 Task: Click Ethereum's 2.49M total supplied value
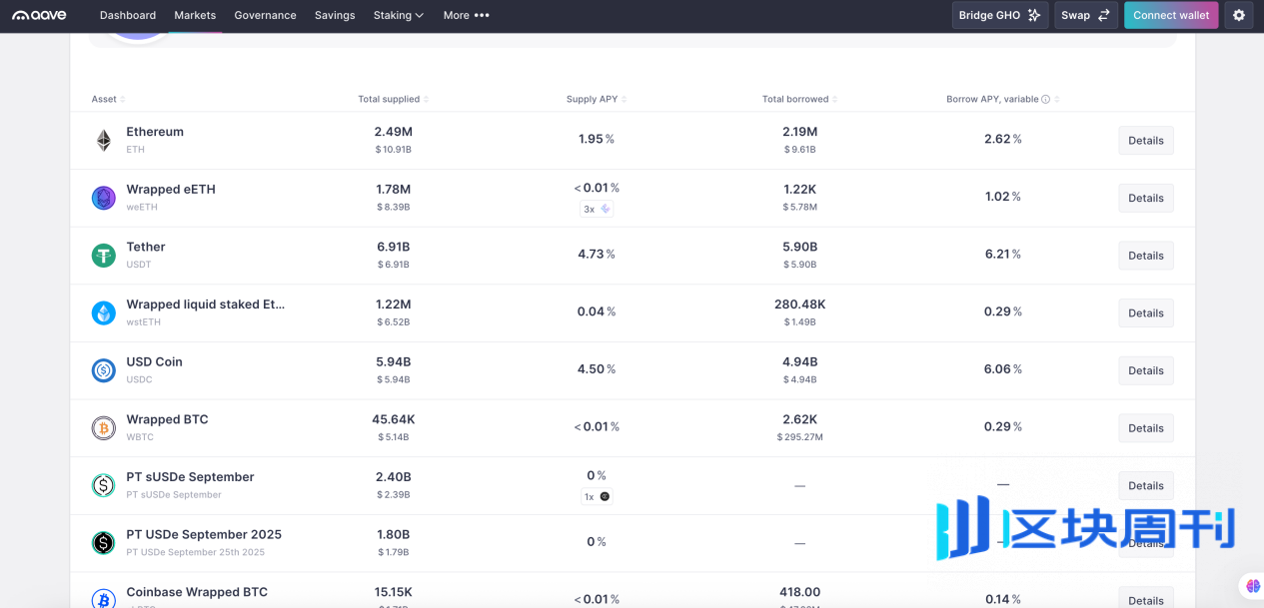[394, 132]
